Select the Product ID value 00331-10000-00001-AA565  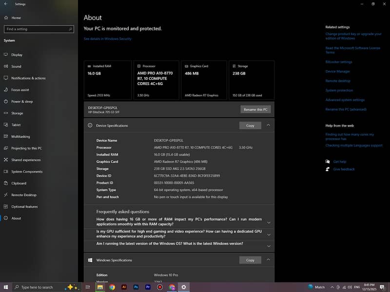click(174, 183)
